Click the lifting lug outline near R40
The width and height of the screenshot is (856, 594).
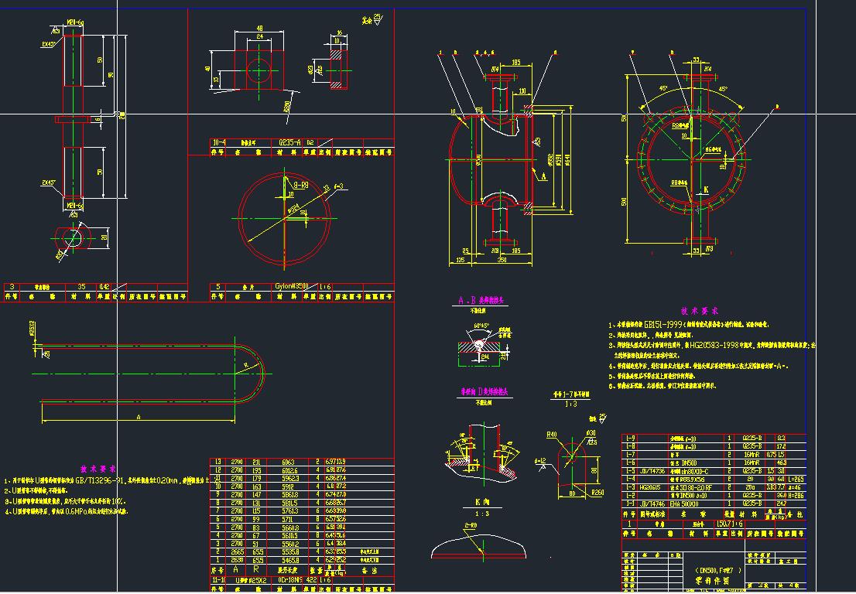(572, 465)
